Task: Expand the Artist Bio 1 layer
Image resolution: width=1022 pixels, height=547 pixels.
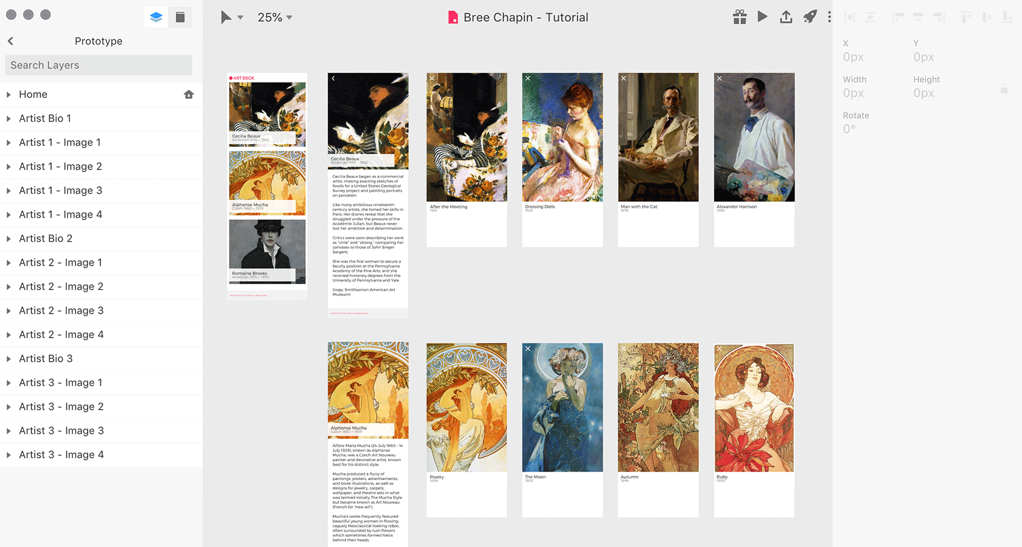Action: point(9,119)
